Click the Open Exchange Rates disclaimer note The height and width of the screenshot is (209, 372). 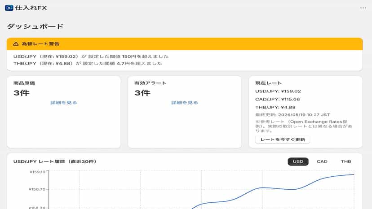pyautogui.click(x=304, y=126)
